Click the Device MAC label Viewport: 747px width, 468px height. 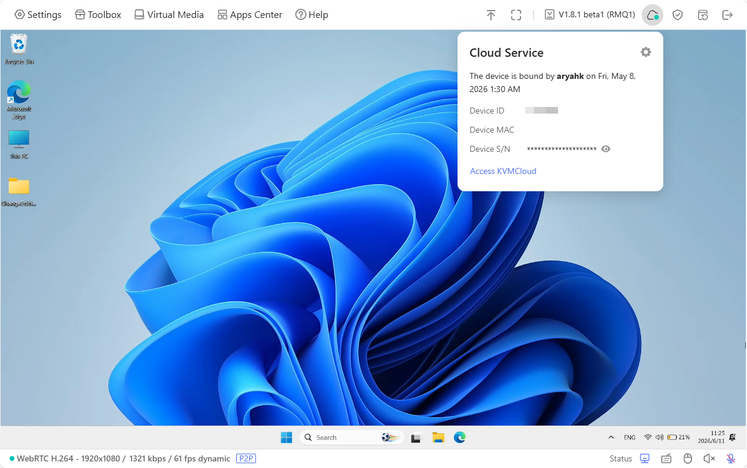[492, 130]
